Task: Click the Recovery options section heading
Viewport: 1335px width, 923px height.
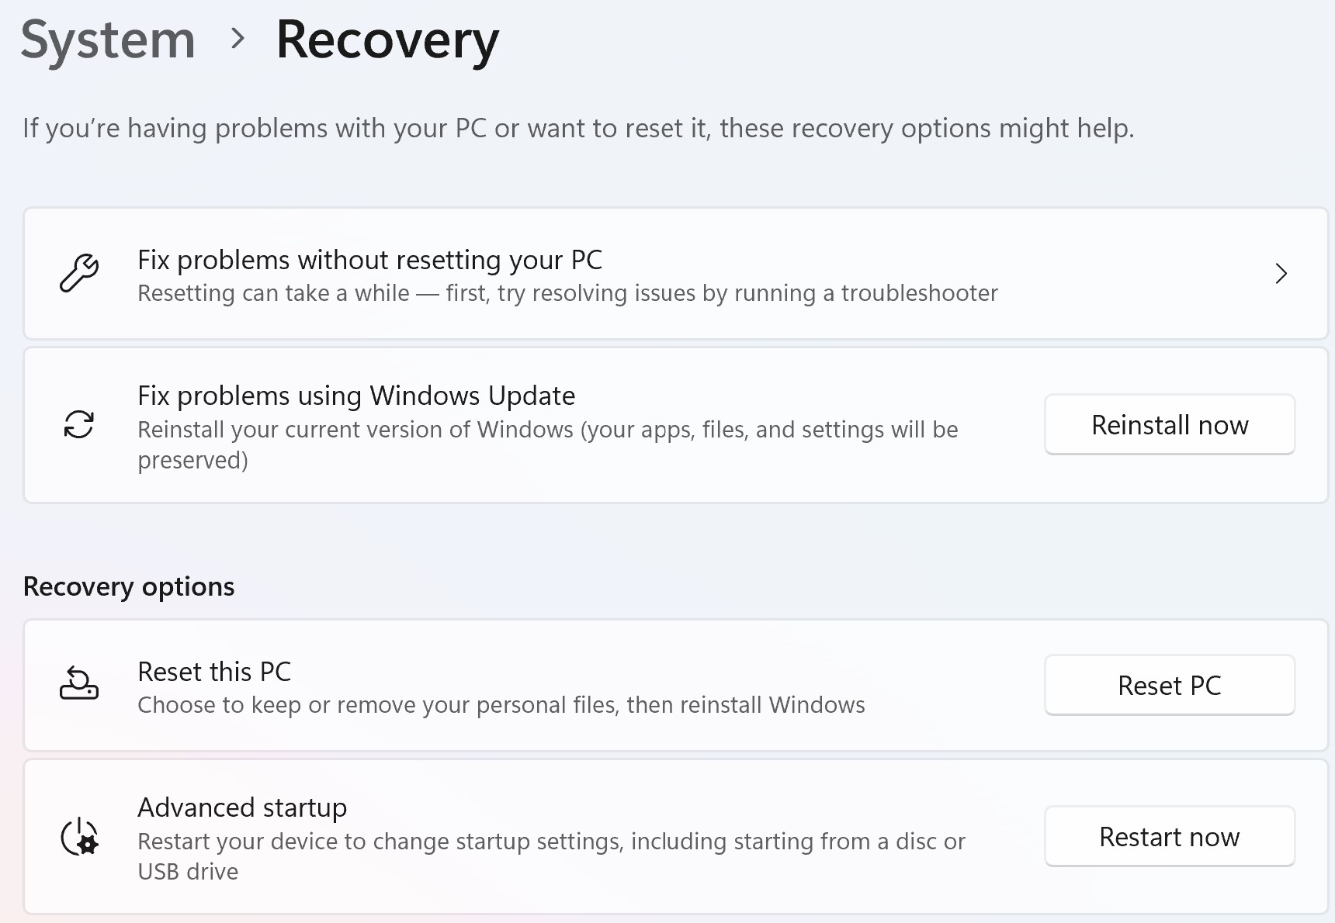Action: [x=128, y=586]
